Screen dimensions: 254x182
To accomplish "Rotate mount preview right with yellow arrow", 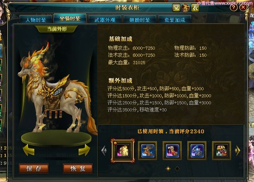I will pyautogui.click(x=84, y=150).
